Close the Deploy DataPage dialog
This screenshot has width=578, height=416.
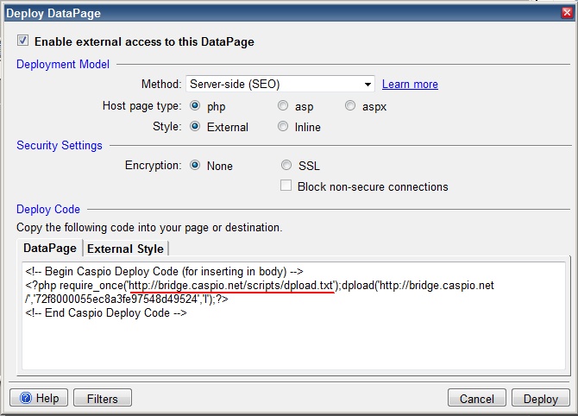pyautogui.click(x=567, y=13)
